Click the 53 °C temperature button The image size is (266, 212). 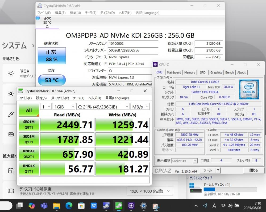tap(52, 80)
